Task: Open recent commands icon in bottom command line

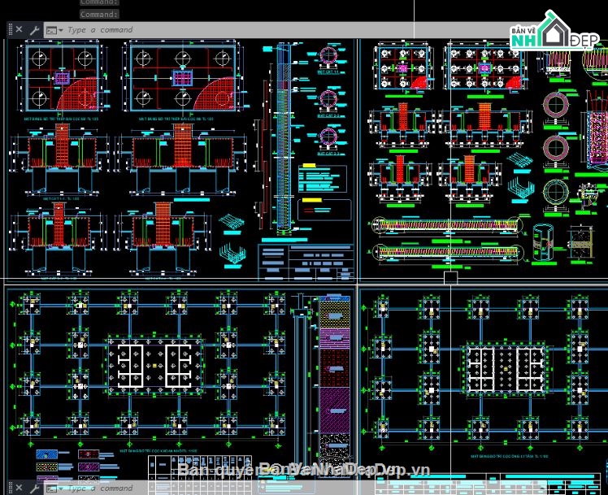Action: pyautogui.click(x=51, y=488)
